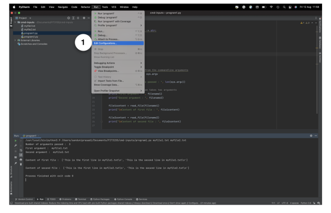Choose Run 'program1' with Coverage

coord(118,22)
